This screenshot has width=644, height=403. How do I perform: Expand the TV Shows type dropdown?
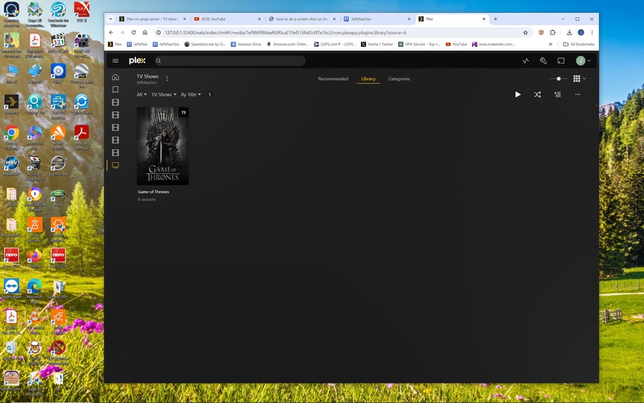[164, 94]
